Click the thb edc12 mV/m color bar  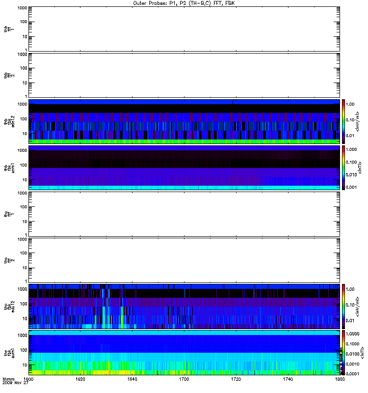[343, 121]
